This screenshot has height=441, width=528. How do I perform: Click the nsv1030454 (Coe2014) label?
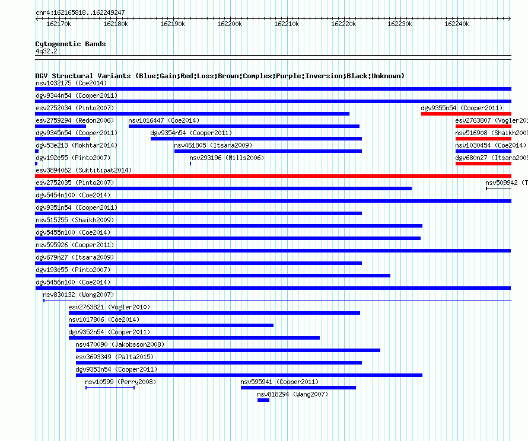tap(491, 145)
